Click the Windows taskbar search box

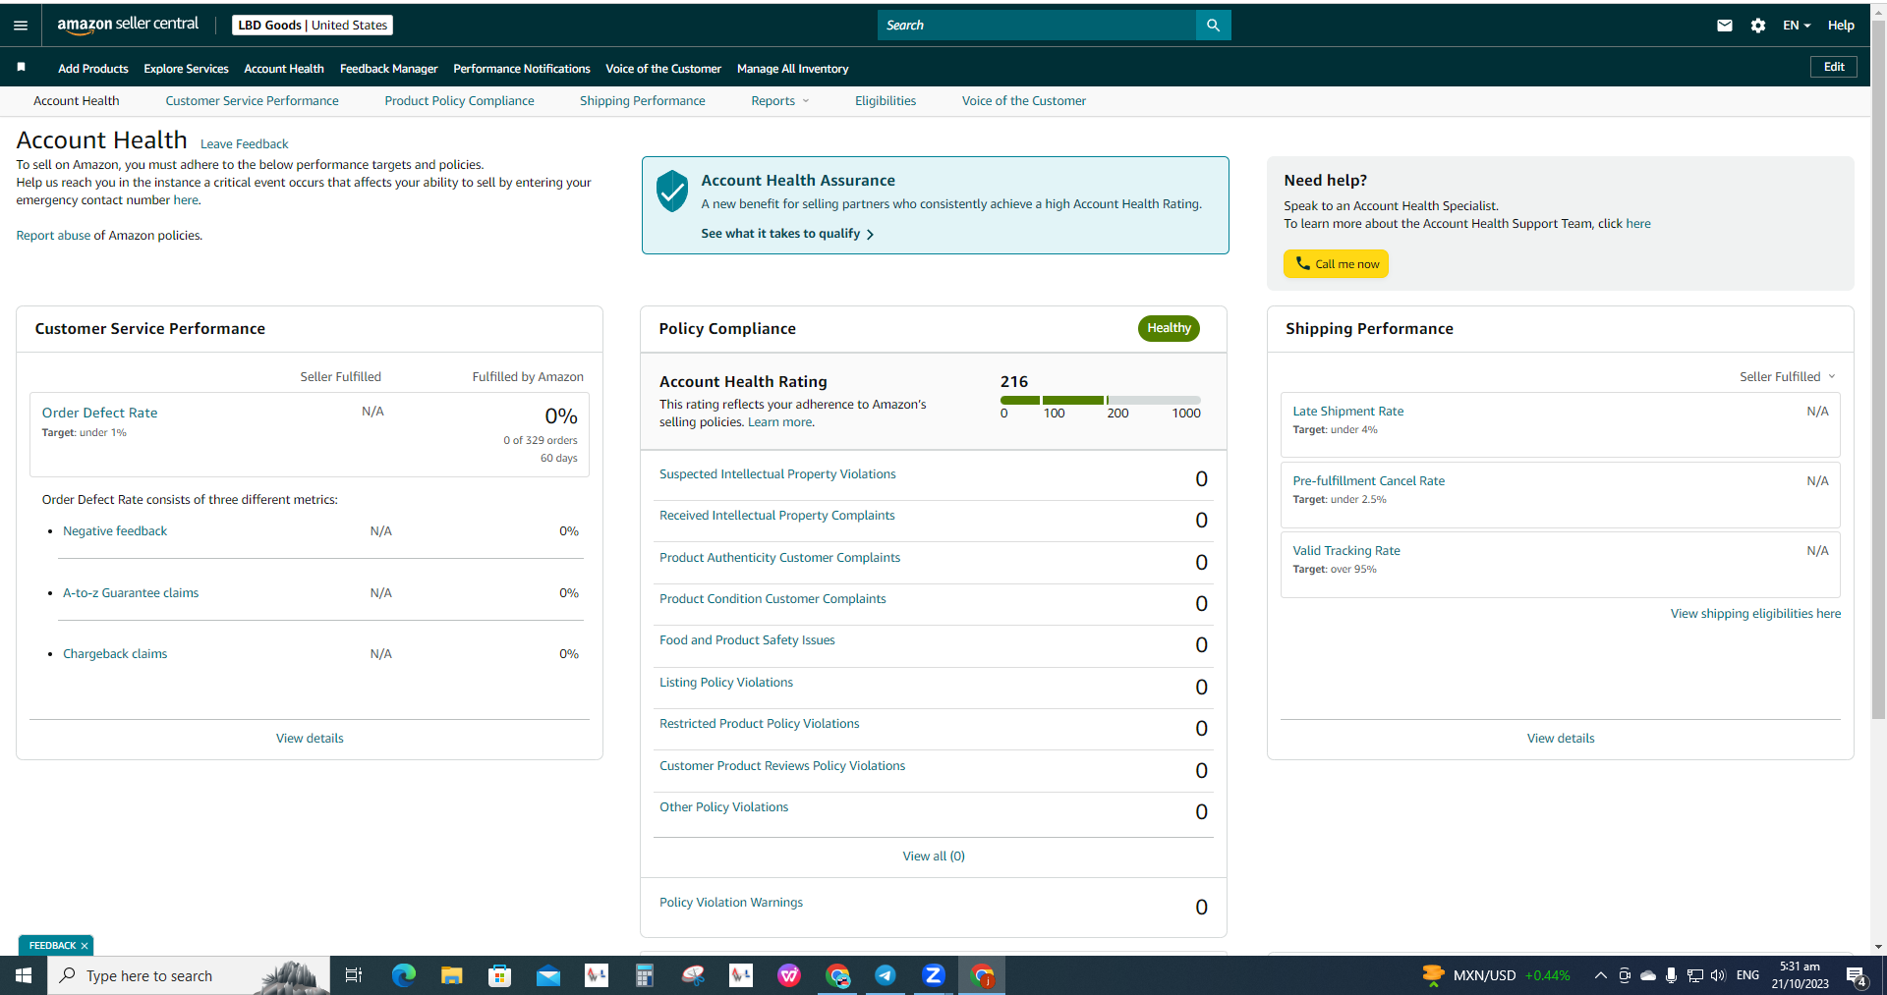(189, 975)
